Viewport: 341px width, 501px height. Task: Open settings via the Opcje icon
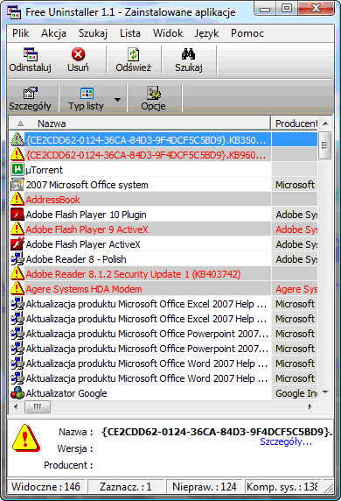click(154, 93)
